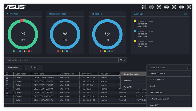Click the Hardware Sensor chart-type icon
Screen dimensions: 196x111
[x=79, y=14]
